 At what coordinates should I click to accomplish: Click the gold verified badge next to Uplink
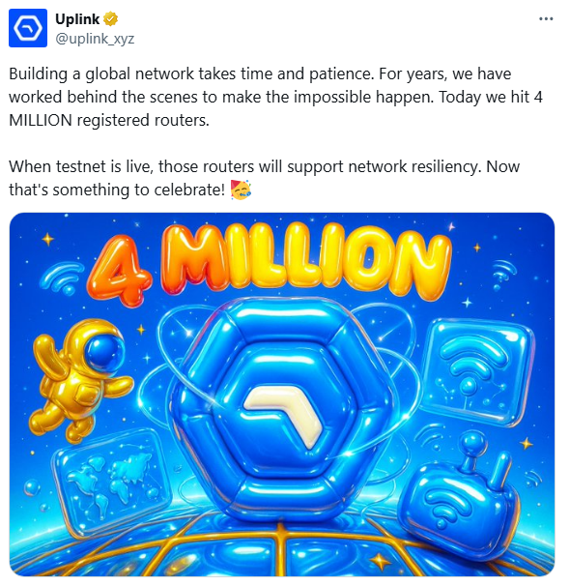coord(110,19)
